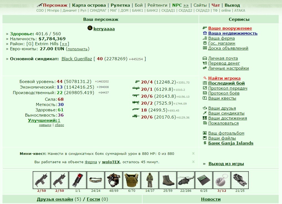
Task: Dismiss the farm work notice
Action: click(193, 162)
